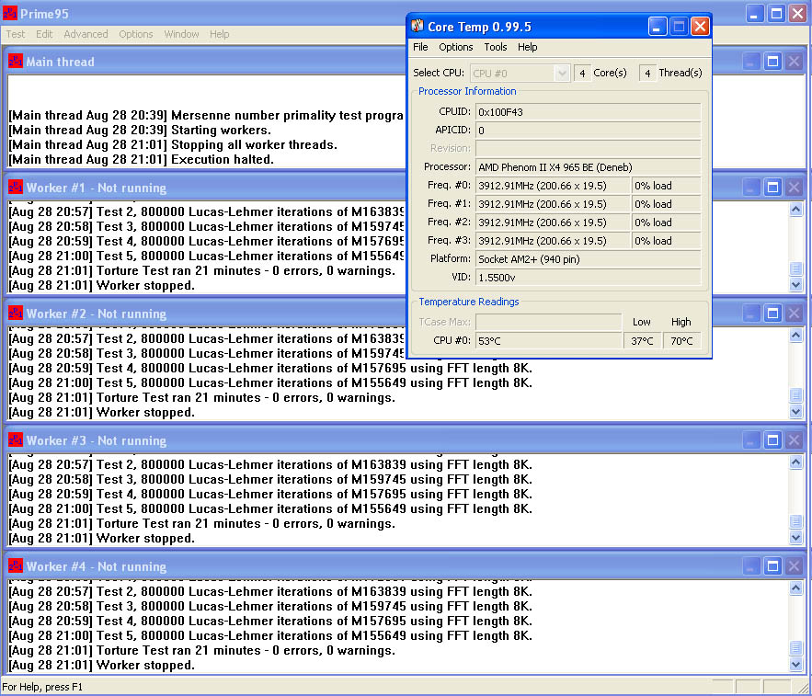
Task: Expand the Select CPU dropdown
Action: [x=562, y=73]
